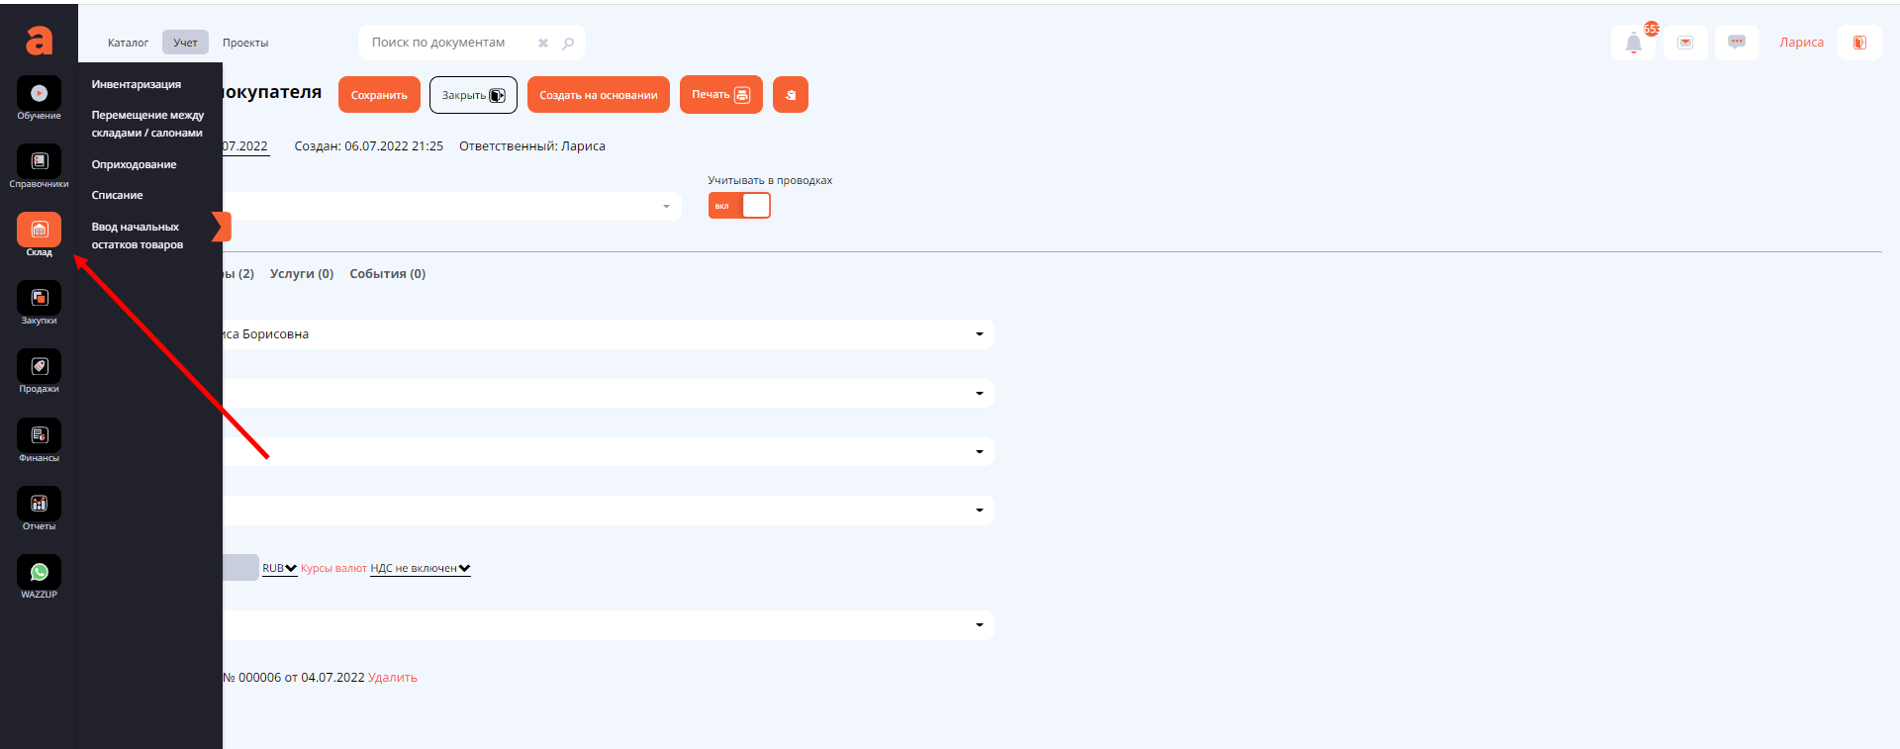
Task: Switch to the Услуги (0) tab
Action: click(302, 274)
